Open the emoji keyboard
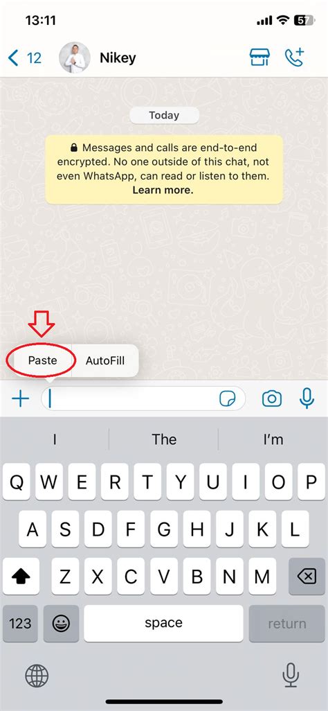Viewport: 328px width, 711px height. (61, 624)
